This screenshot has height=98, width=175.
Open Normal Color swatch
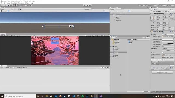(167, 38)
